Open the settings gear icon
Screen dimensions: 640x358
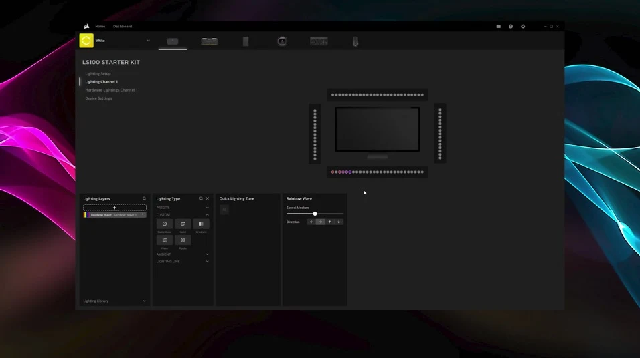click(523, 27)
